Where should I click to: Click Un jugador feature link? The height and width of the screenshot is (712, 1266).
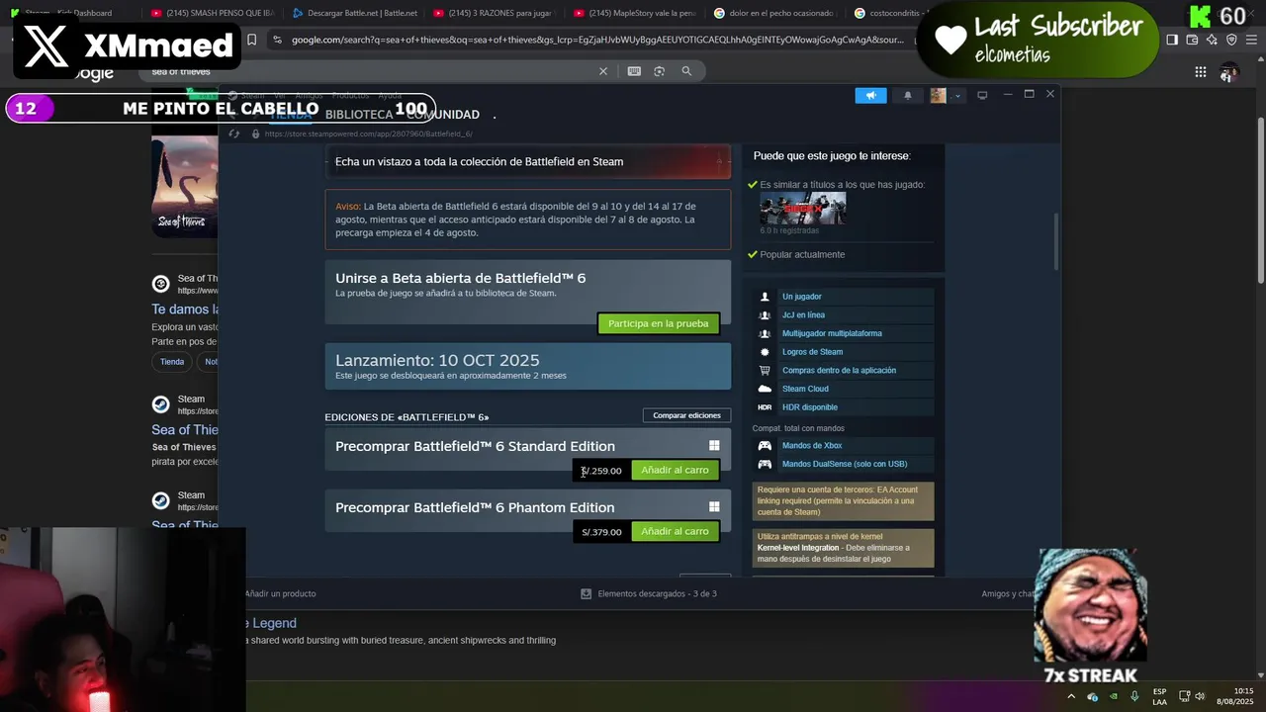click(802, 297)
